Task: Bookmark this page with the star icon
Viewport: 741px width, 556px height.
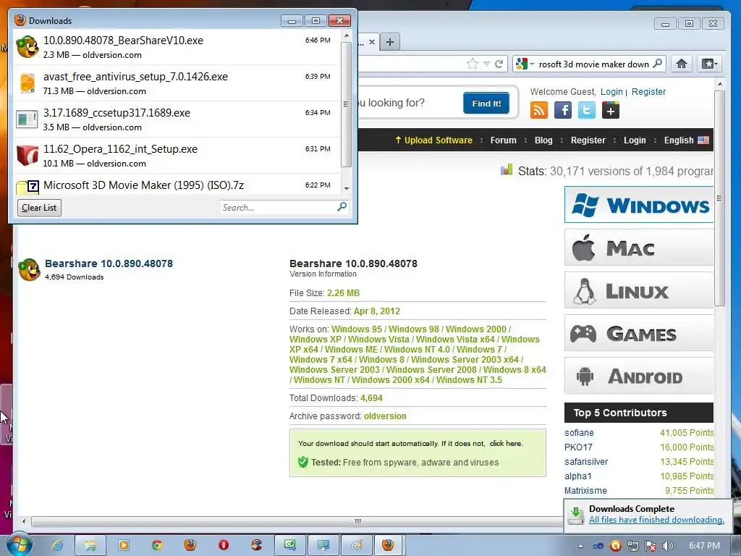Action: click(x=472, y=64)
